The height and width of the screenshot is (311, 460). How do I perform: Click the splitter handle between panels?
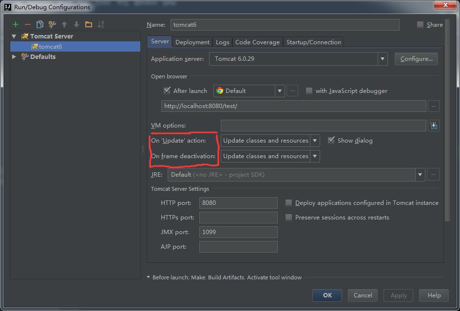click(143, 149)
